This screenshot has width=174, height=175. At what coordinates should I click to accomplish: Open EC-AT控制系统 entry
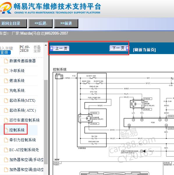point(24,150)
